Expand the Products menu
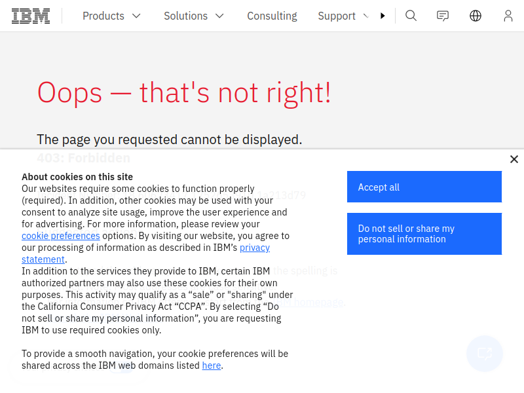Image resolution: width=524 pixels, height=393 pixels. point(111,16)
